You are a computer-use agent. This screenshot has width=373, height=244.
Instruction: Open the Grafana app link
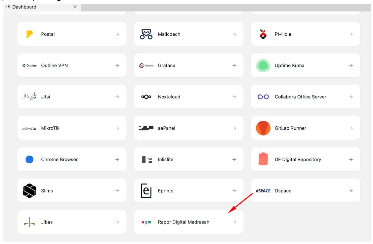167,65
